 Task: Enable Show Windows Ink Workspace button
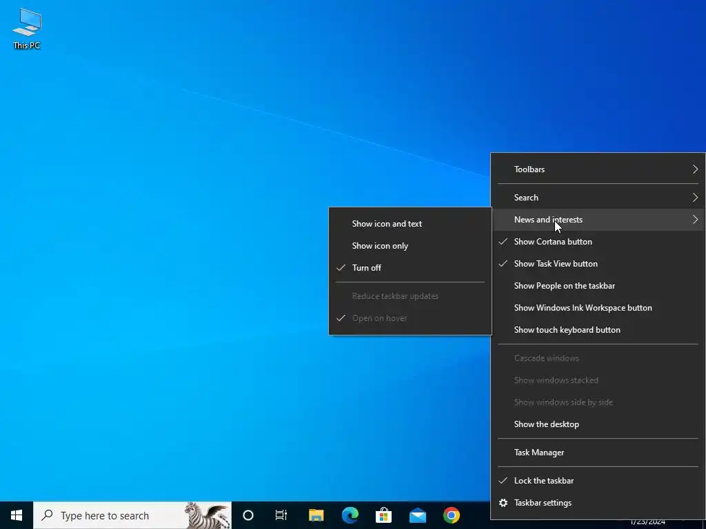pyautogui.click(x=598, y=308)
